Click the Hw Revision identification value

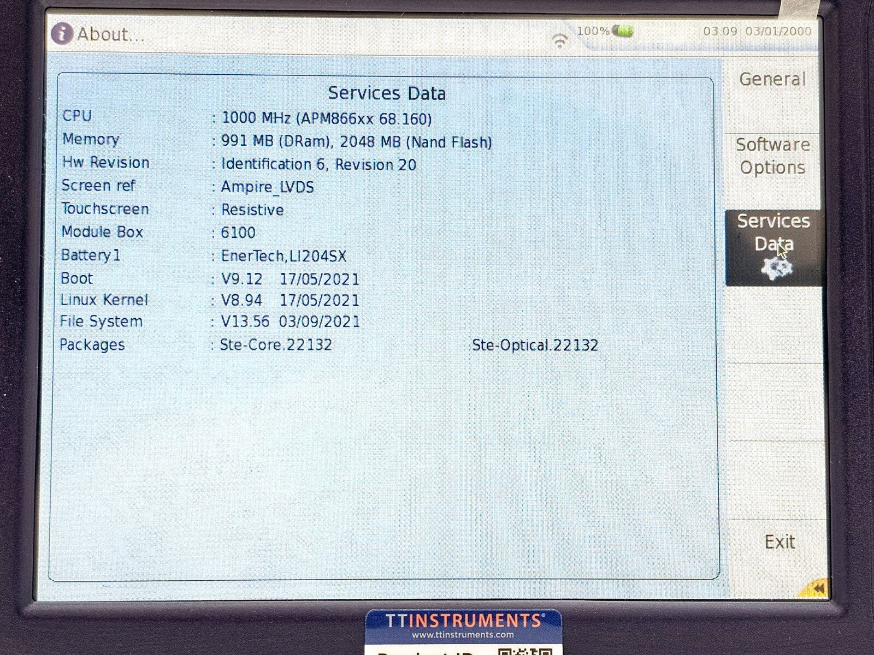(x=318, y=165)
